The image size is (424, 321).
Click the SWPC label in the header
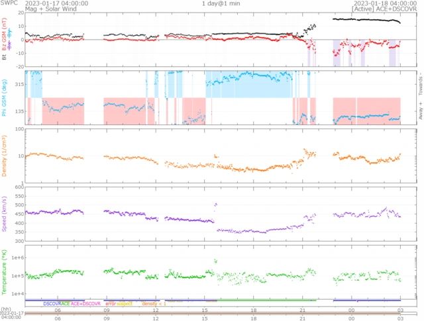coord(9,3)
